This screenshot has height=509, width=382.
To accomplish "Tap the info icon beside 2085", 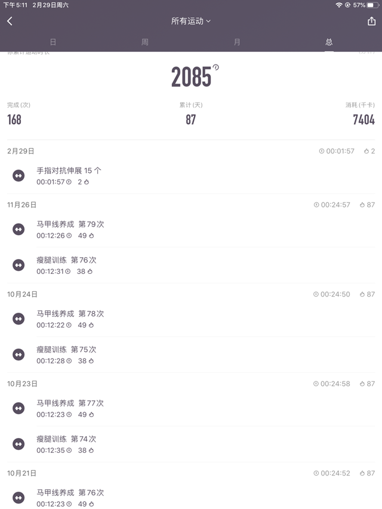I will click(x=216, y=67).
